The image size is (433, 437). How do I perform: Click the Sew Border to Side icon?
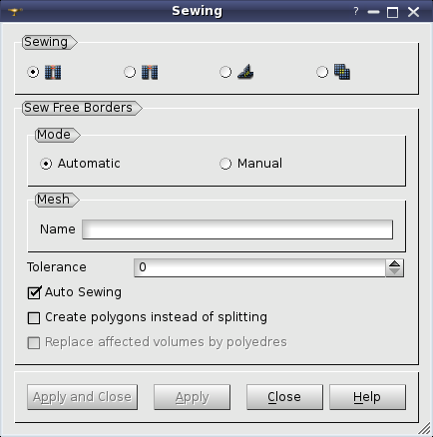tap(245, 72)
